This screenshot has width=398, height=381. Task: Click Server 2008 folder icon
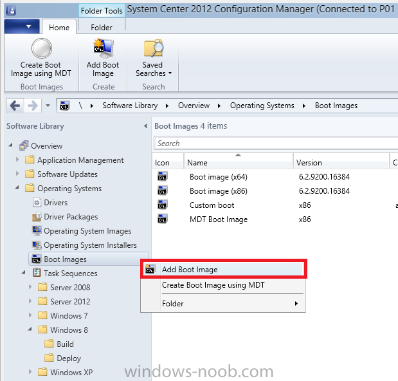click(x=42, y=287)
